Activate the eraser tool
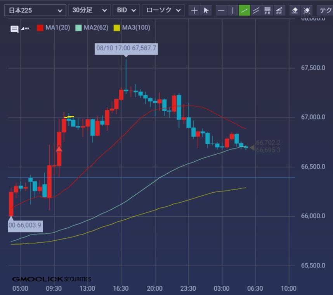333x295 pixels. (x=295, y=10)
